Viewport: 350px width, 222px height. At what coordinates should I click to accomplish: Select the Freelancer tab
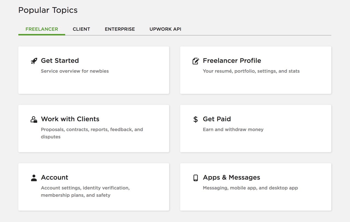[42, 29]
